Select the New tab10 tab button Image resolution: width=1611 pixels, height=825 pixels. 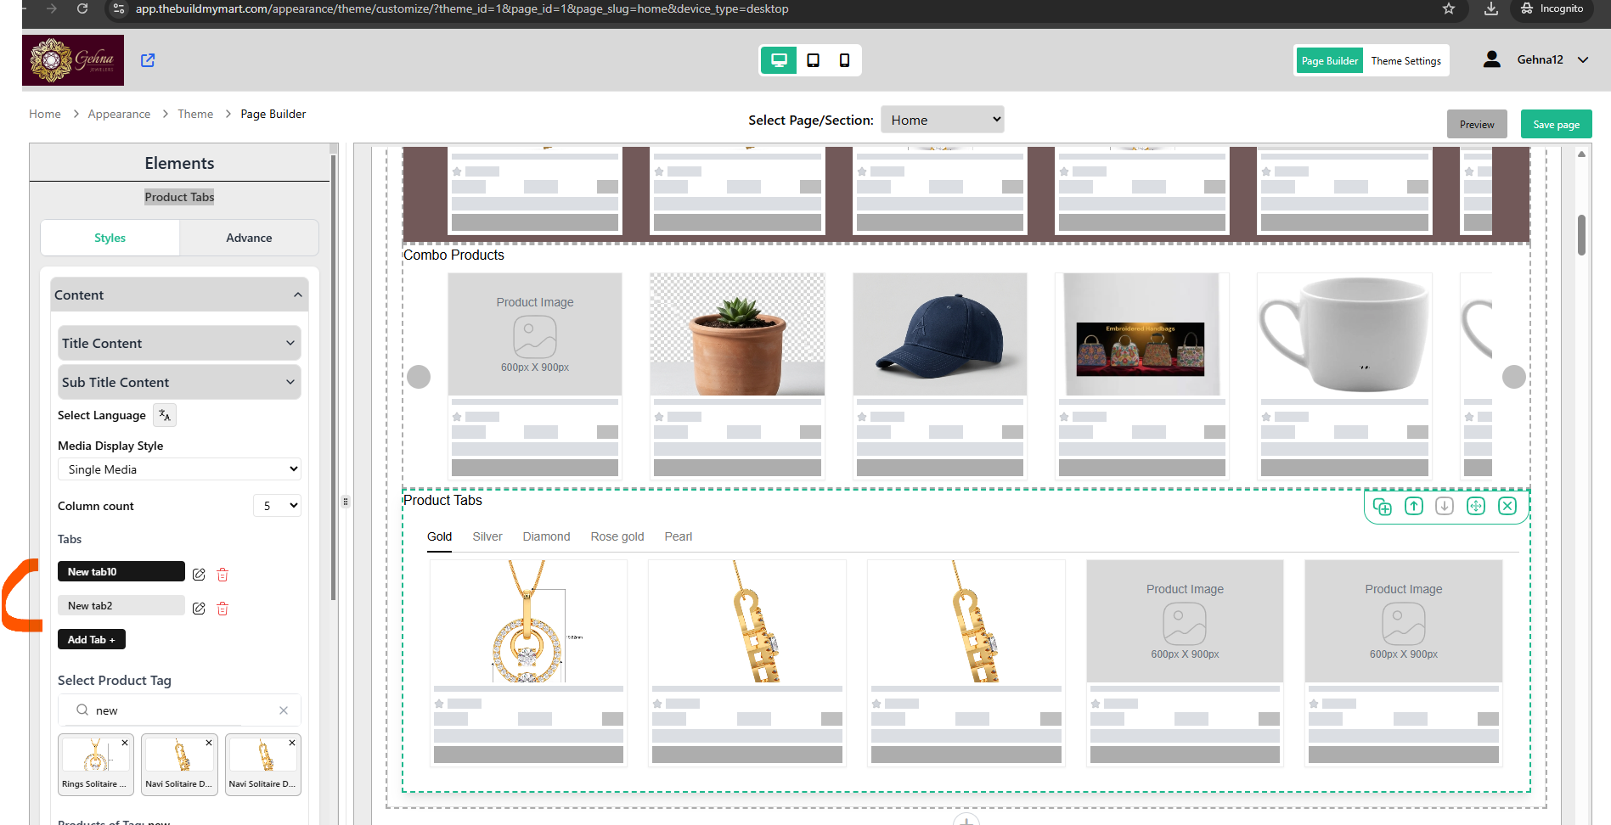coord(121,571)
